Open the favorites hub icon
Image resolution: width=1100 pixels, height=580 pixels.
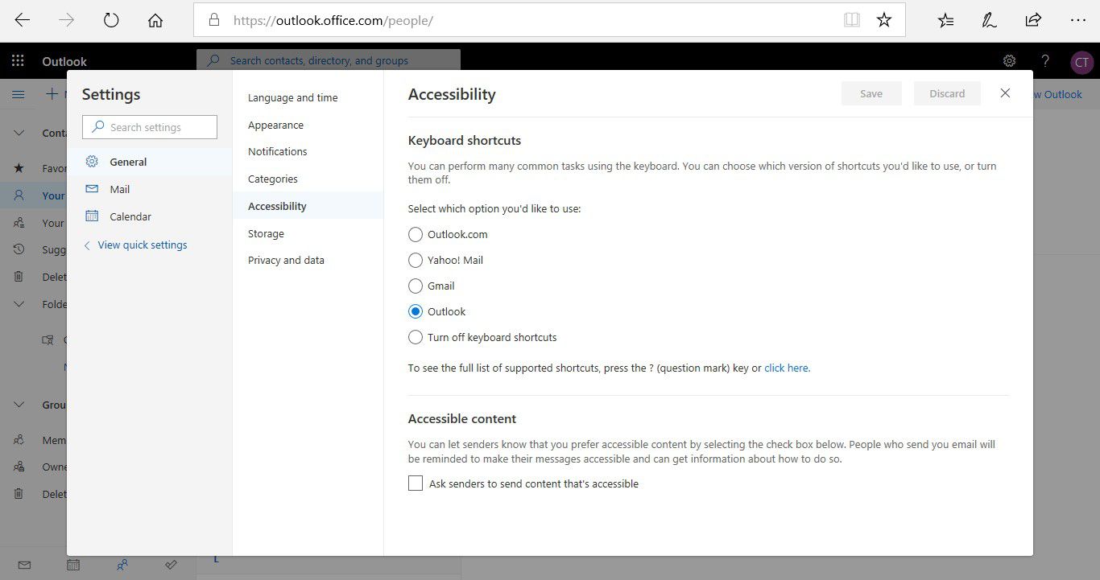[x=945, y=20]
